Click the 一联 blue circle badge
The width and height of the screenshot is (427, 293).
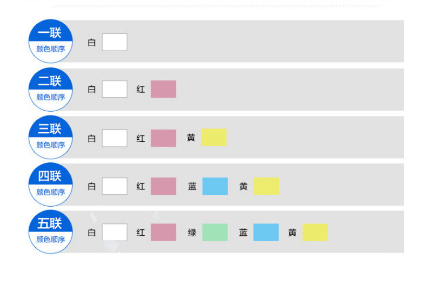tap(50, 40)
